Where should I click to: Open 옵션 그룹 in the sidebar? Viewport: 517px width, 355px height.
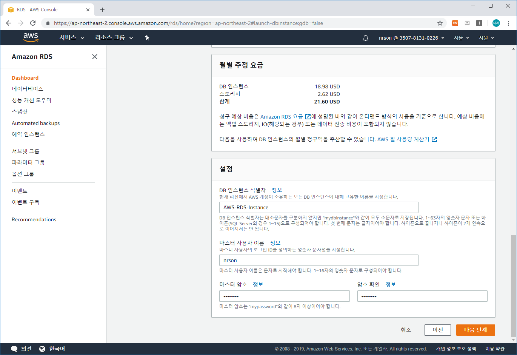(23, 174)
